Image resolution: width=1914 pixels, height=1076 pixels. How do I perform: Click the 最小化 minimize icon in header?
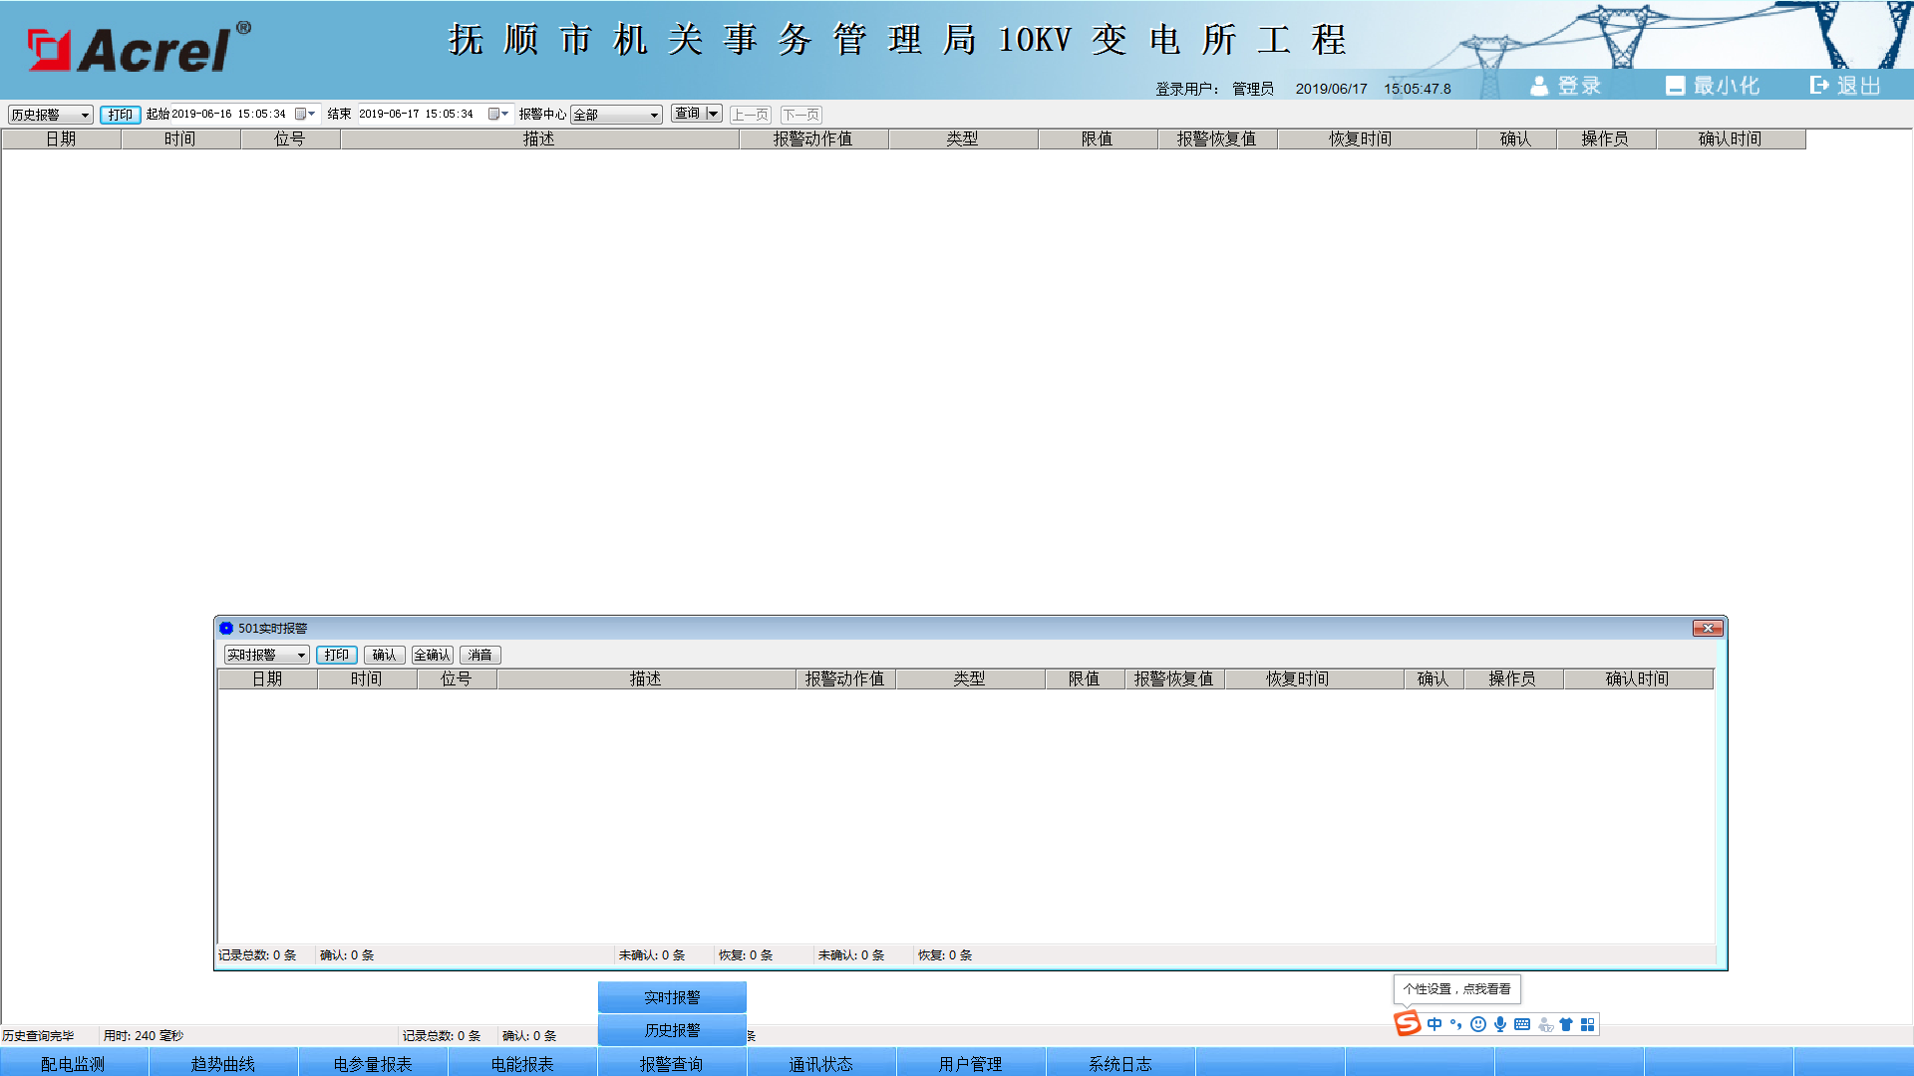coord(1675,86)
